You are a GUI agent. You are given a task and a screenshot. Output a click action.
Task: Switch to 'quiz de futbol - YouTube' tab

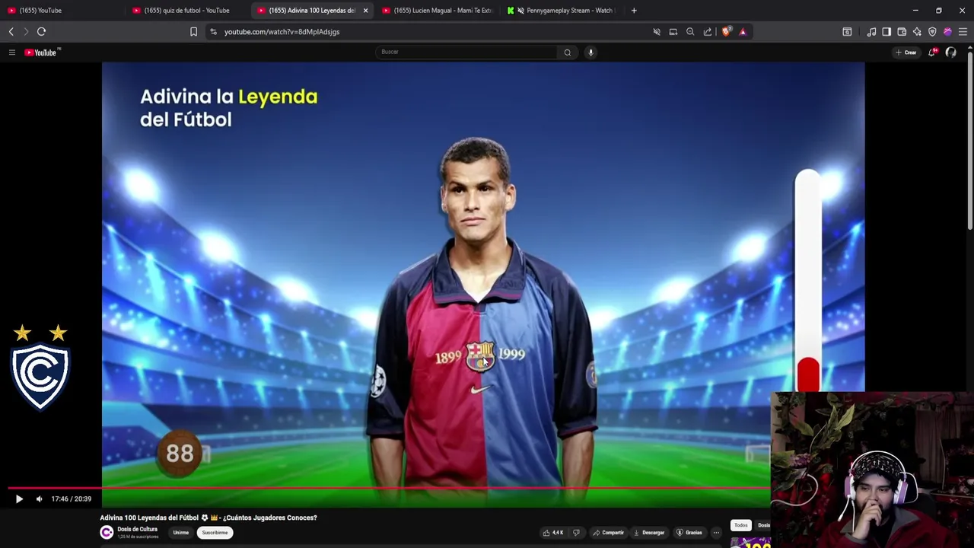click(x=186, y=11)
